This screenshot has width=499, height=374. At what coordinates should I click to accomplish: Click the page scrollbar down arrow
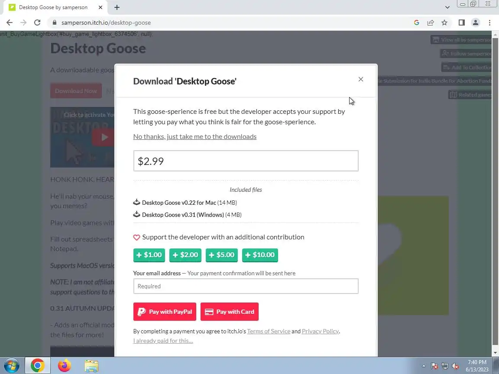click(x=496, y=353)
